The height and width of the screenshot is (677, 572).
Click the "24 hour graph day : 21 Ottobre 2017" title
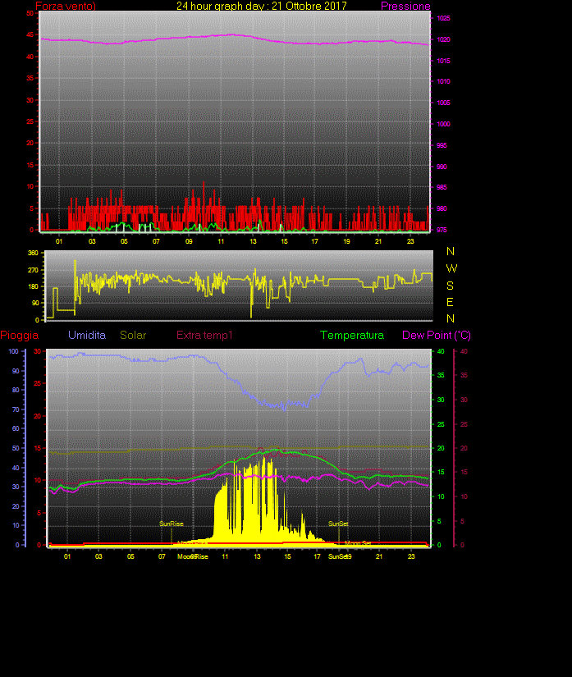click(262, 6)
